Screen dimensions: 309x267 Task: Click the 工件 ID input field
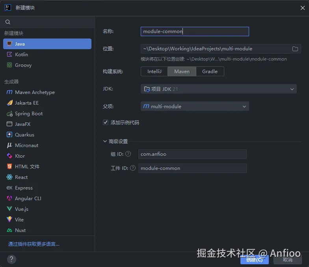(x=192, y=168)
